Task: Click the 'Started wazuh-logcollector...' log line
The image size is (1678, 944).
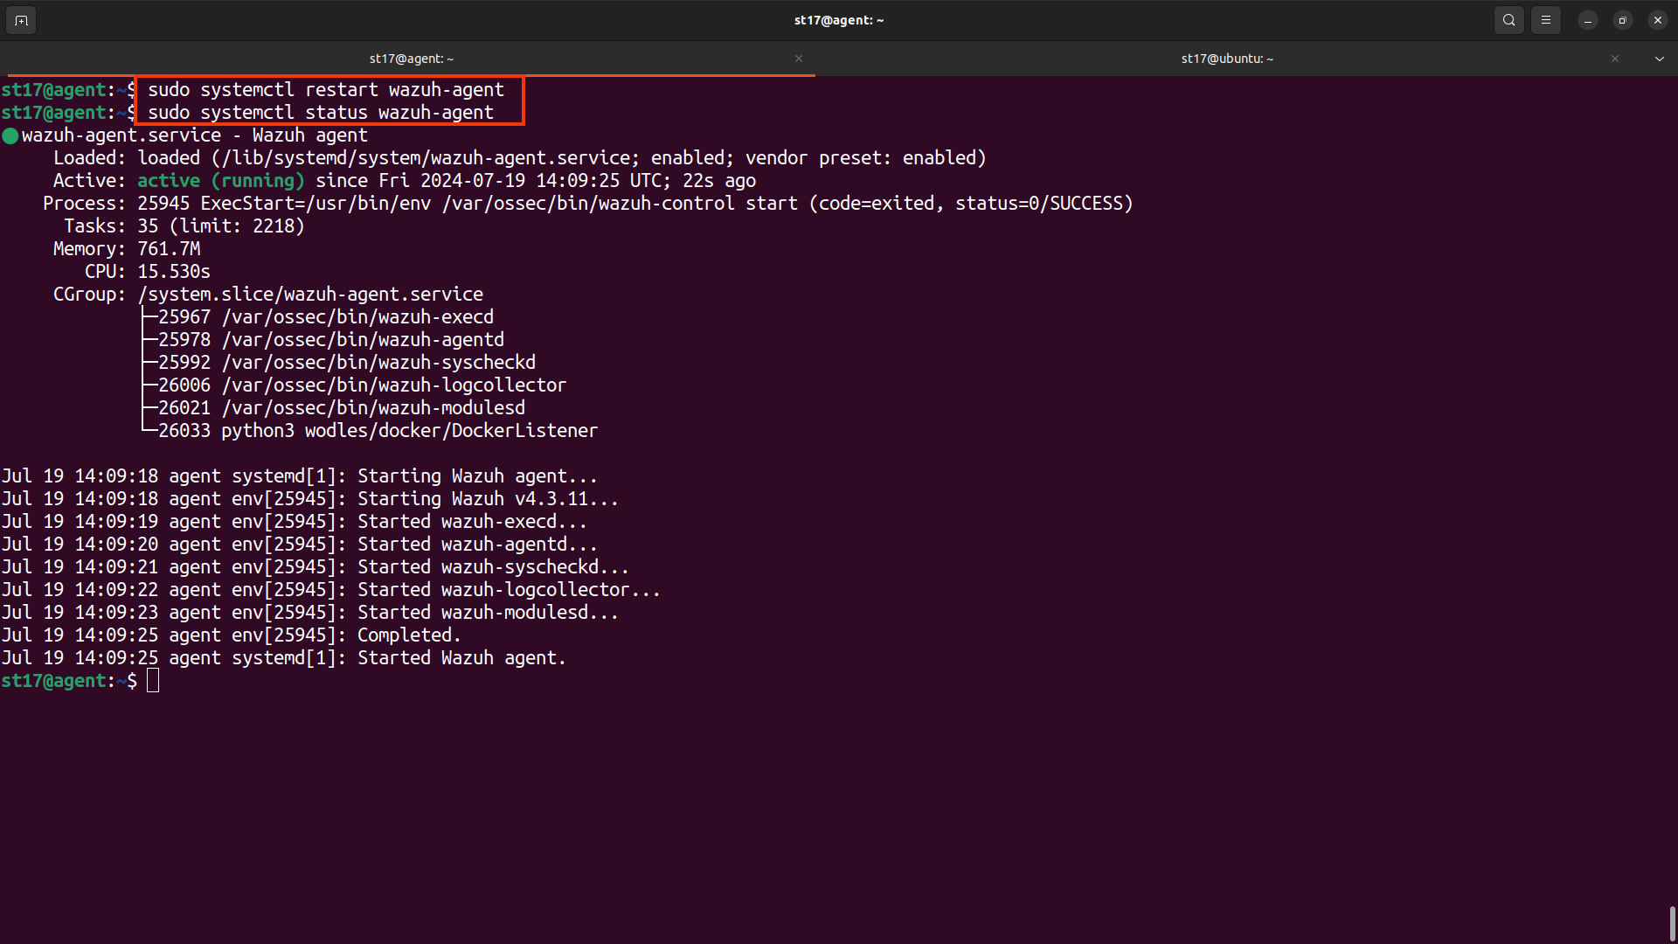Action: (x=331, y=590)
